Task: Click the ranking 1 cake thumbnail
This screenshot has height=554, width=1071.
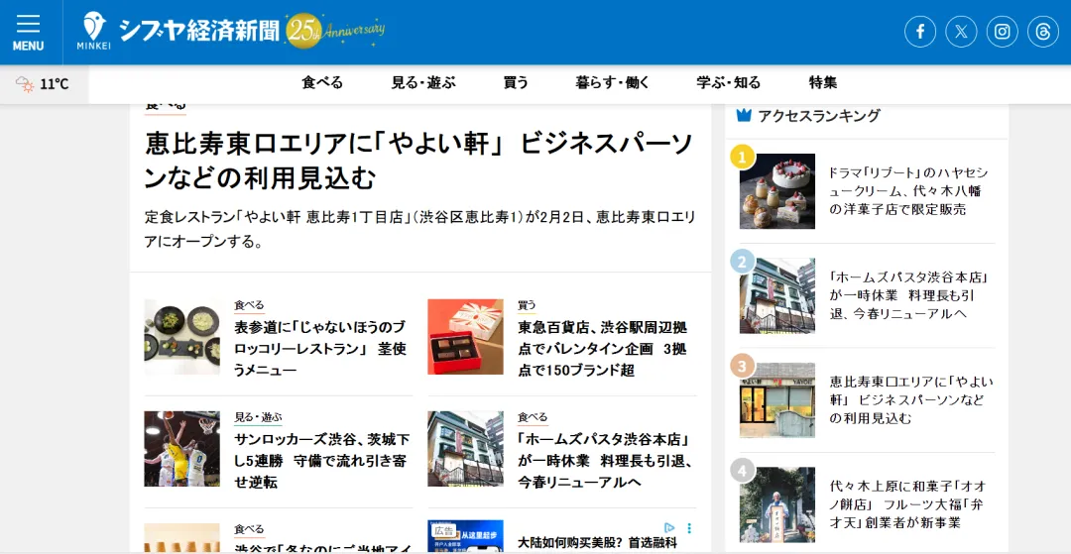Action: tap(777, 191)
